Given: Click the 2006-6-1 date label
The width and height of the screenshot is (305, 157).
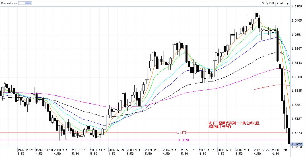Looking at the screenshot, I should tap(224, 150).
